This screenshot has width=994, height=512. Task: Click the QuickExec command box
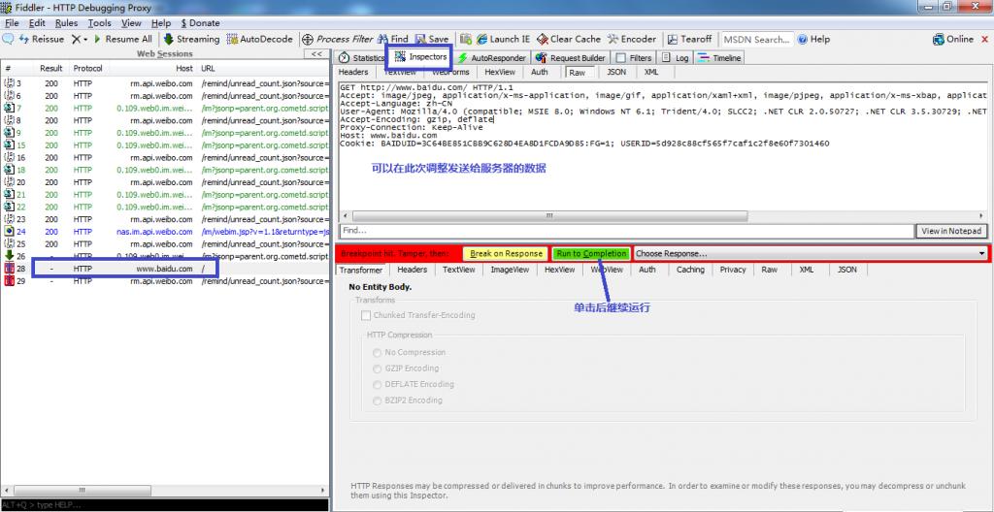coord(165,505)
